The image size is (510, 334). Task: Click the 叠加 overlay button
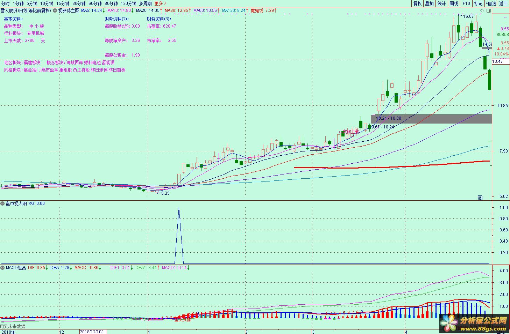pyautogui.click(x=430, y=3)
